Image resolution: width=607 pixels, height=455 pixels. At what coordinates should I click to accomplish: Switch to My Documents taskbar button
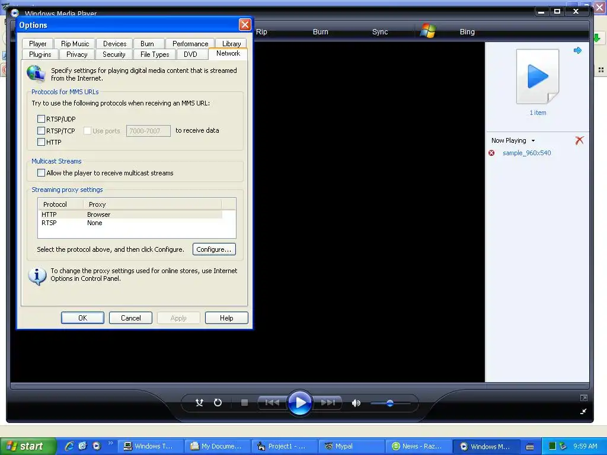coord(218,446)
